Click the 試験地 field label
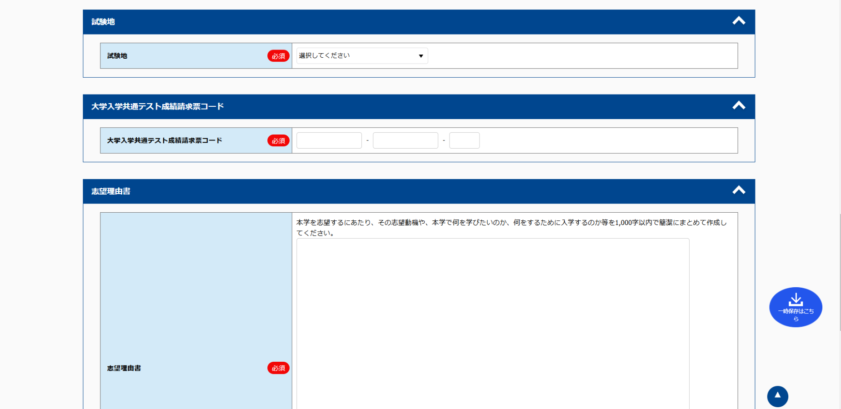The image size is (841, 409). 117,56
